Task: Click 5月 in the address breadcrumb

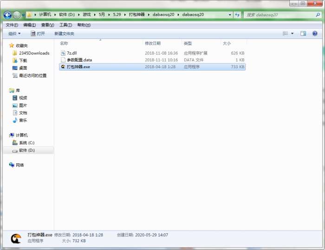Action: pos(102,14)
